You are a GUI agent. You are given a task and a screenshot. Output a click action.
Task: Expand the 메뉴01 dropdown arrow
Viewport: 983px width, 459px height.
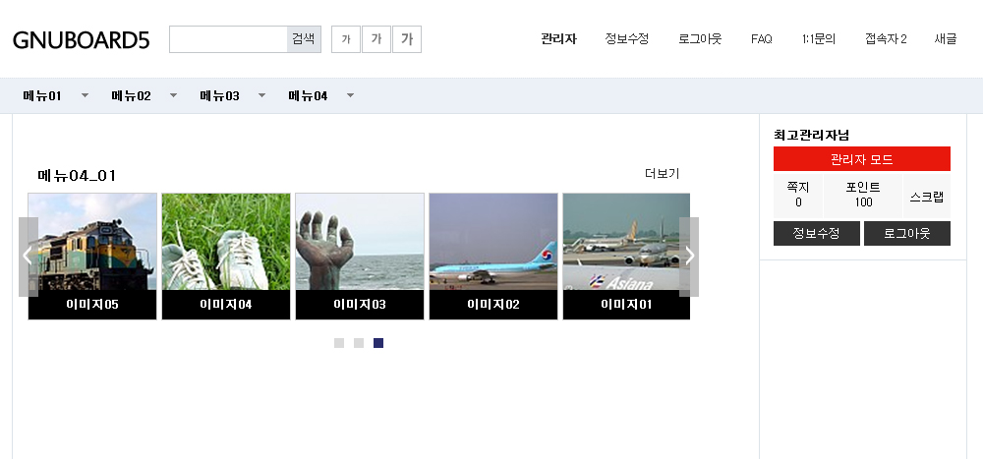[x=85, y=95]
